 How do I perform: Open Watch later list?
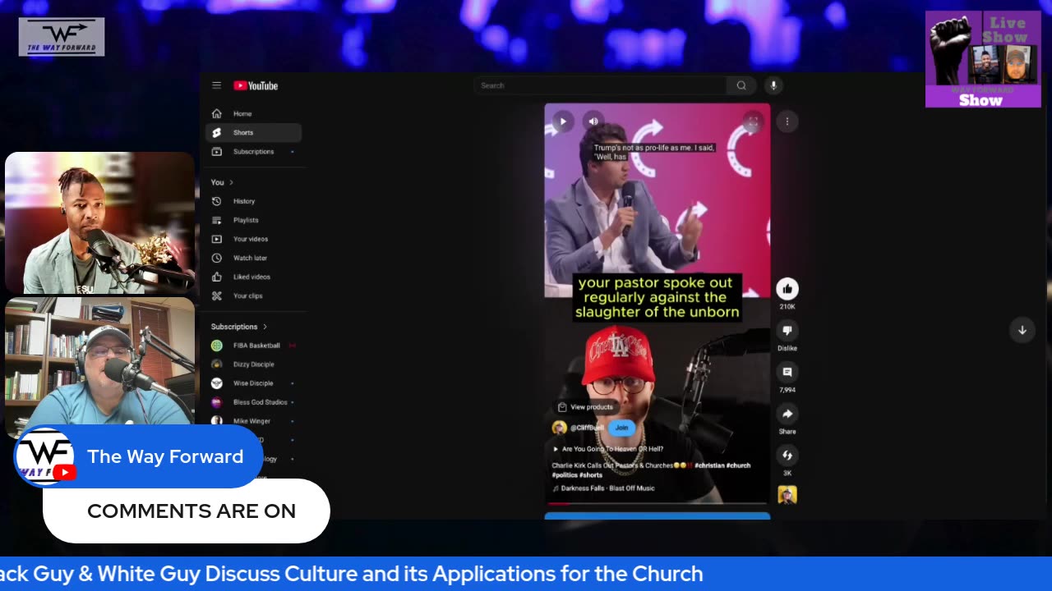coord(254,258)
